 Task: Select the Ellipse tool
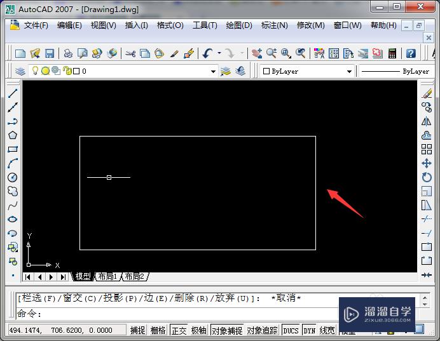(13, 219)
